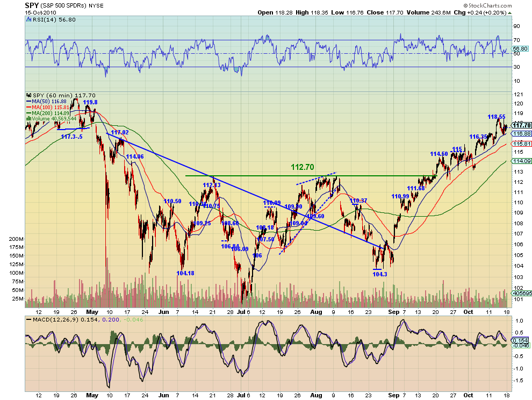532x400 pixels.
Task: Click the green 112.70 resistance label
Action: [303, 167]
